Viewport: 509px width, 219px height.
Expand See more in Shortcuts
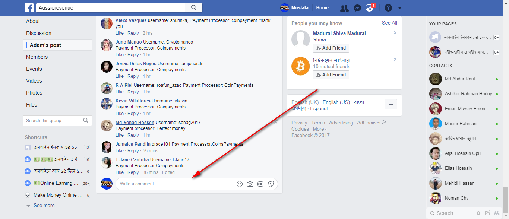pyautogui.click(x=44, y=206)
